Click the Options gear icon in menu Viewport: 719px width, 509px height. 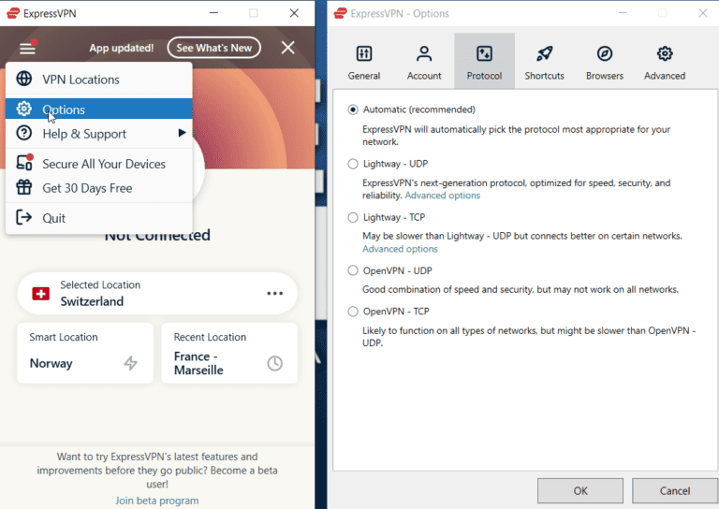pyautogui.click(x=23, y=109)
